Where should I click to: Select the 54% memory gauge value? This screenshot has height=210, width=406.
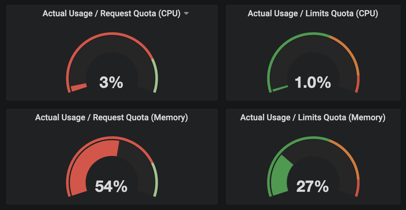(111, 187)
